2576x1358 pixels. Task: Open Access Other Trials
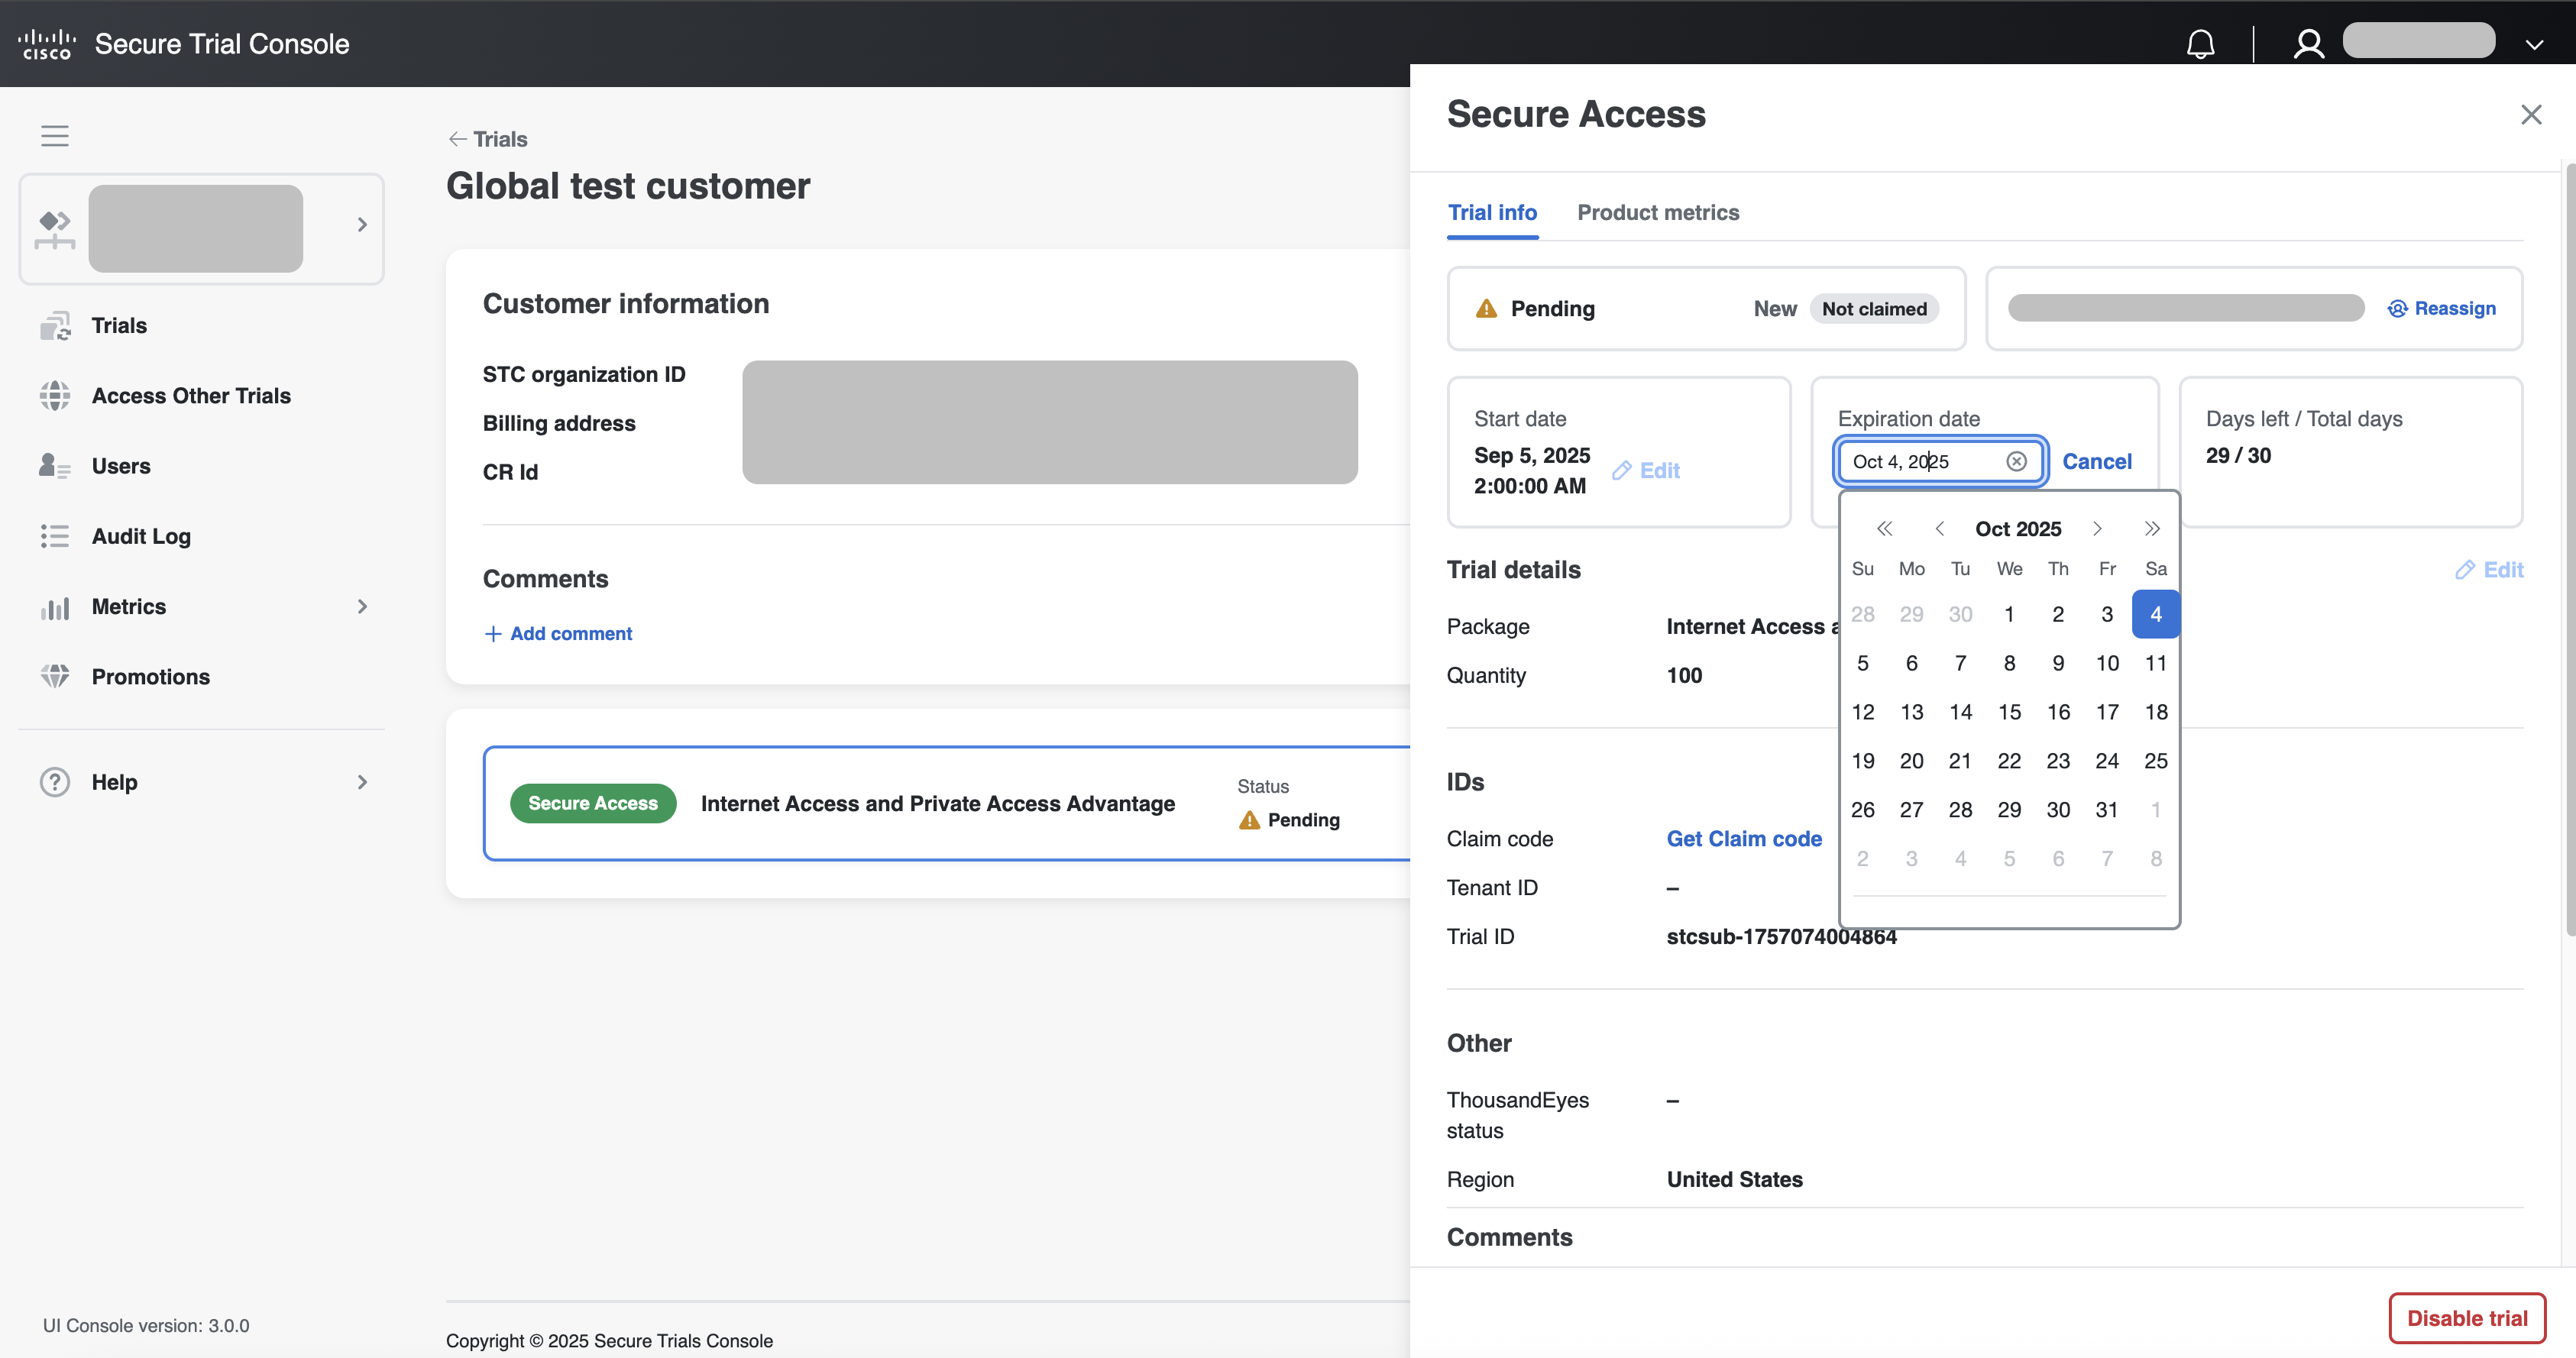click(191, 395)
